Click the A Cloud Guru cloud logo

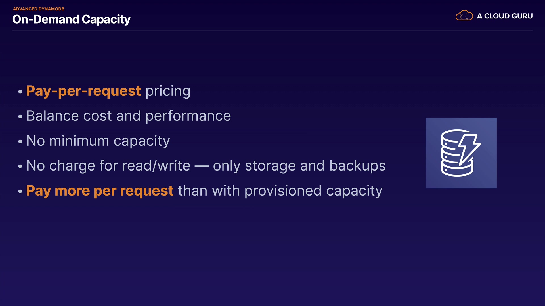pos(464,16)
